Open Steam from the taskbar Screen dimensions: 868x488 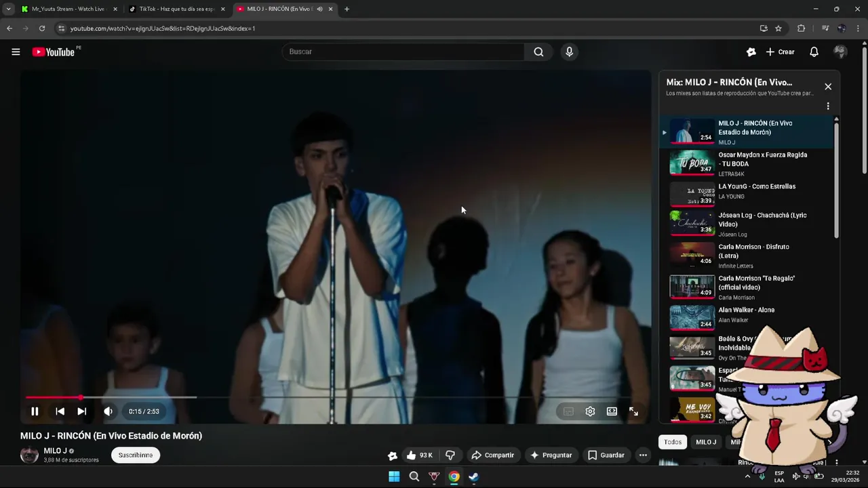coord(474,476)
